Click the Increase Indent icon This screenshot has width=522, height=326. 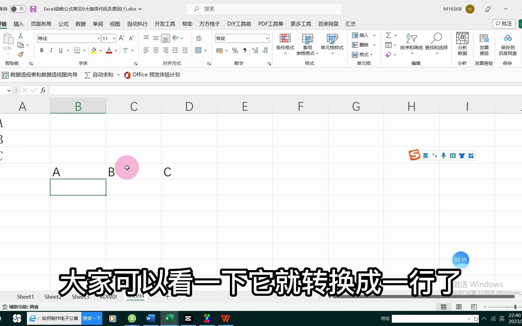point(185,50)
